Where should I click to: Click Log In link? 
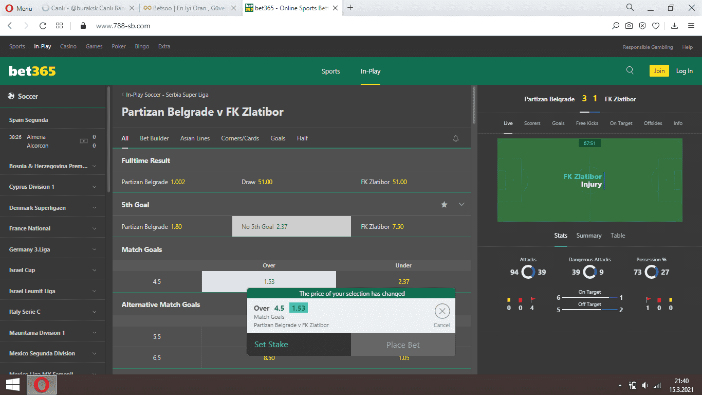tap(684, 71)
